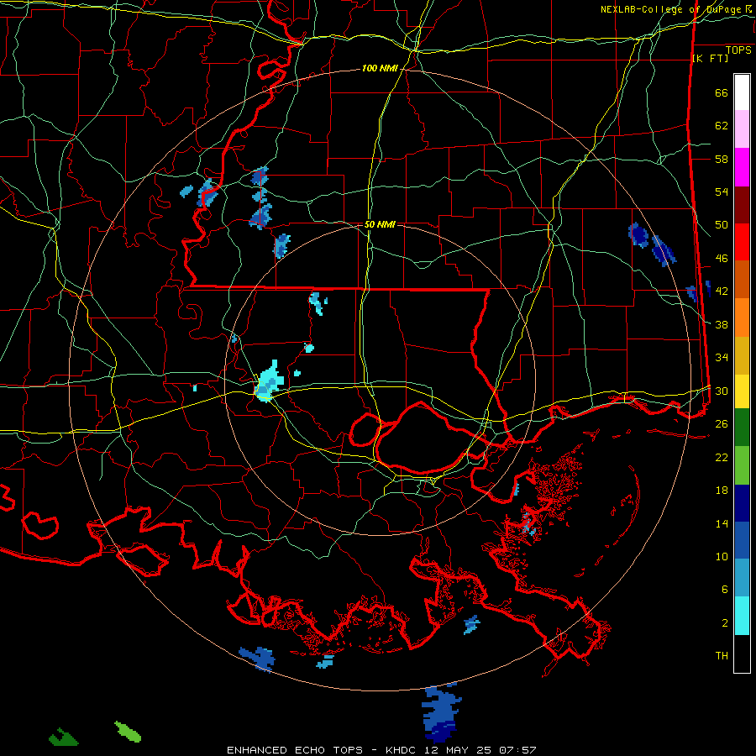Select the dark green legend swatch
This screenshot has width=756, height=756.
point(742,428)
